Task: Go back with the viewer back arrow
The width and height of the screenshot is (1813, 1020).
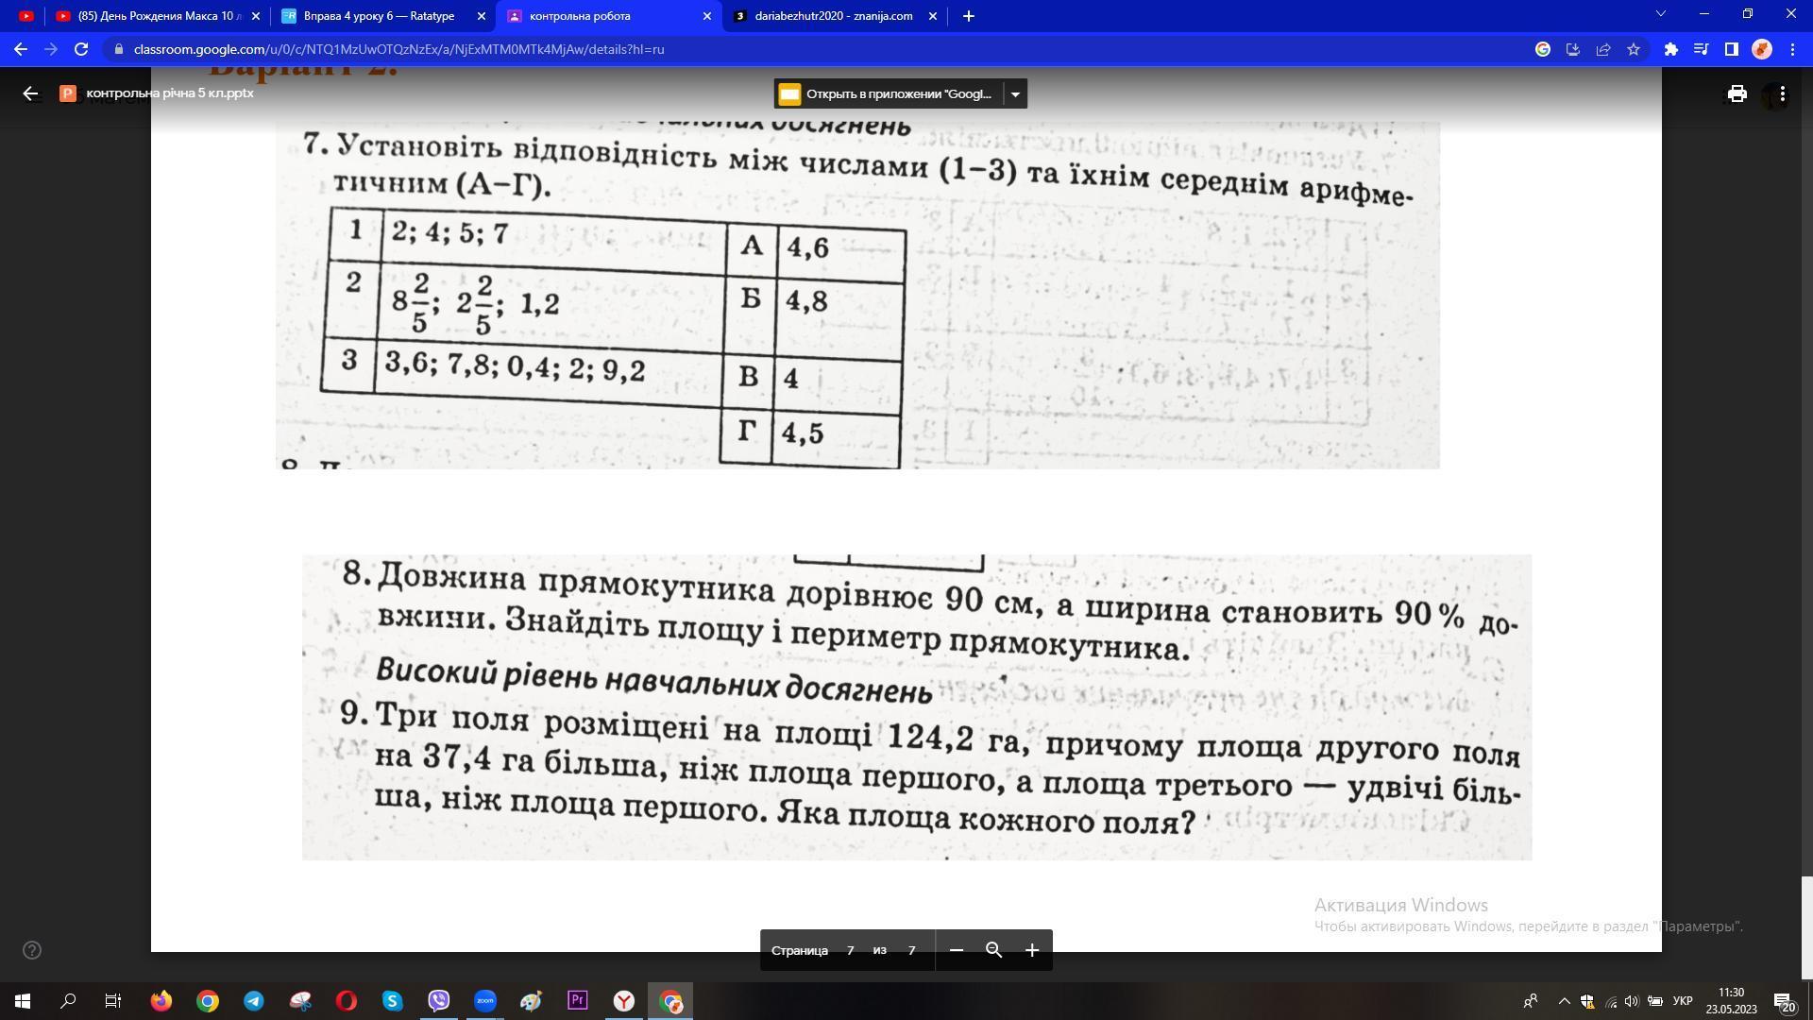Action: coord(30,93)
